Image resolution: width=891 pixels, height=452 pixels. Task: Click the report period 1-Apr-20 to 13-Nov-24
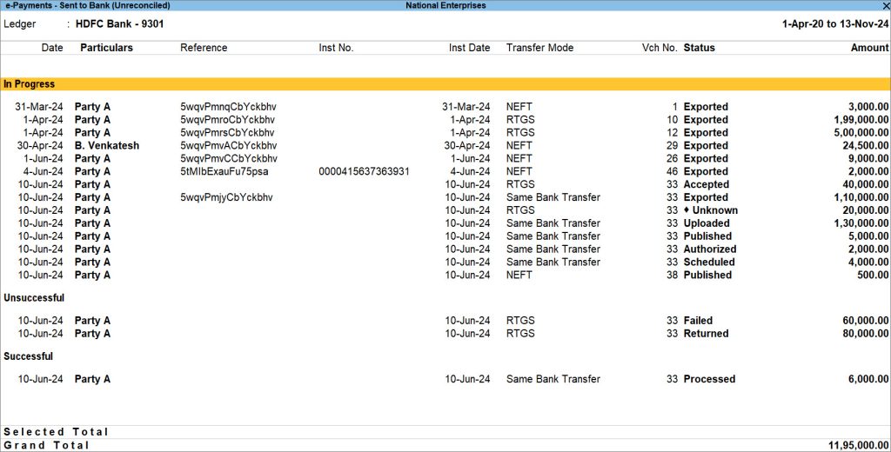(834, 24)
